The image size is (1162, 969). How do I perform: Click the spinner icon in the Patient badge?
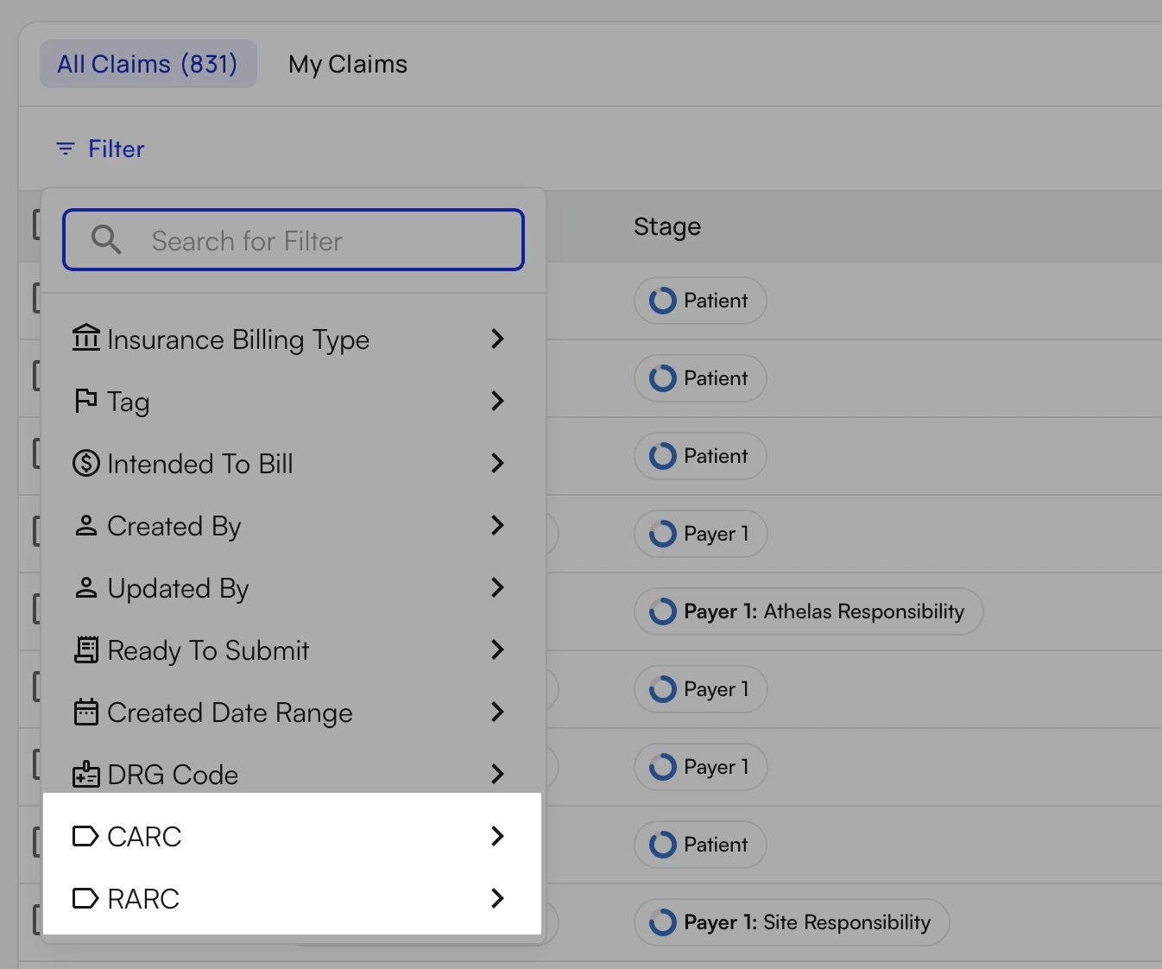pos(661,301)
